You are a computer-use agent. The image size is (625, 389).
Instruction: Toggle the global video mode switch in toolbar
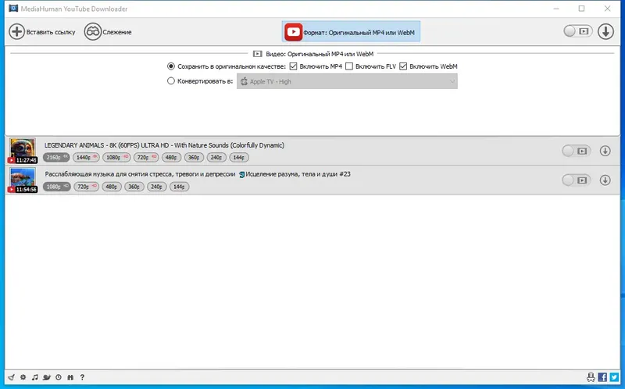coord(578,31)
